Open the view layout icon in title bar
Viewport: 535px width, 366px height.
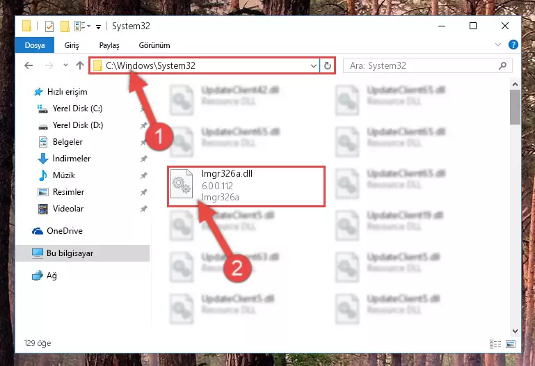point(80,26)
